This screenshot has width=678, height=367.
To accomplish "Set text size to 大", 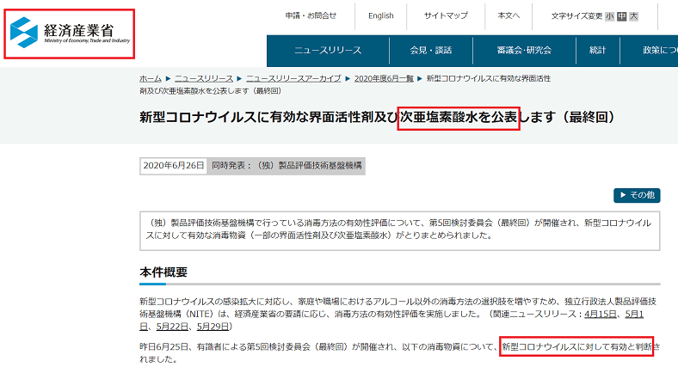I will click(633, 16).
